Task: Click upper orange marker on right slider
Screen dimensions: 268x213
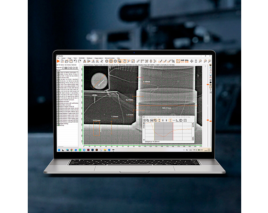Action: pyautogui.click(x=208, y=85)
